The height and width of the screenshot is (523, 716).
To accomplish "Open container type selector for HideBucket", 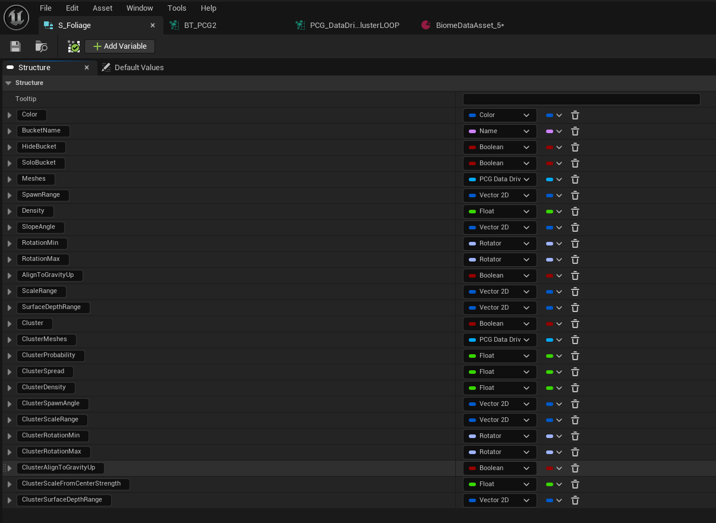I will [554, 147].
